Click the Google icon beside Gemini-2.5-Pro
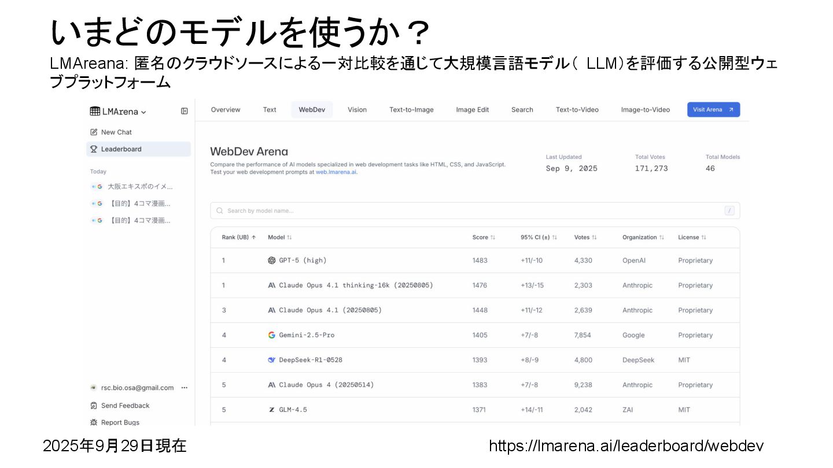This screenshot has height=468, width=833. click(272, 335)
